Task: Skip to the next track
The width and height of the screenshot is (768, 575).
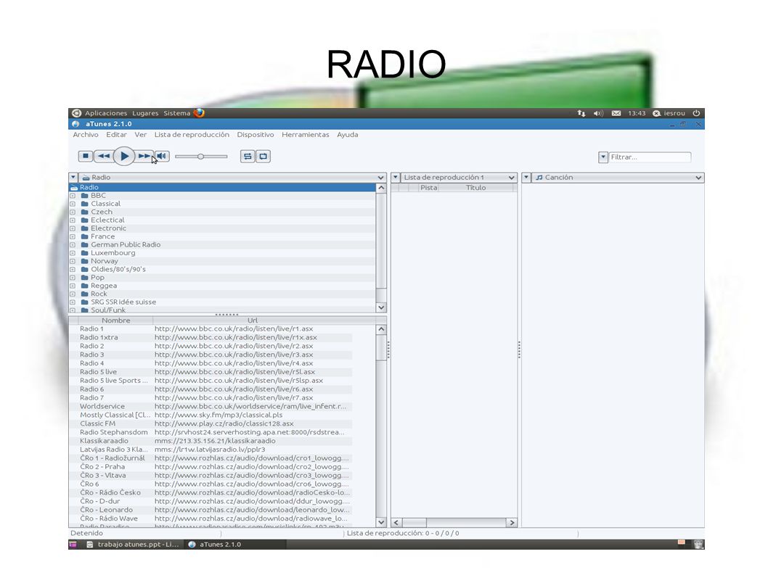Action: tap(144, 156)
